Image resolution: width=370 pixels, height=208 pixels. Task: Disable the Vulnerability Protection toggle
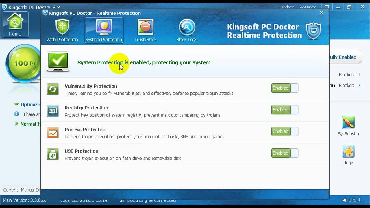(285, 88)
